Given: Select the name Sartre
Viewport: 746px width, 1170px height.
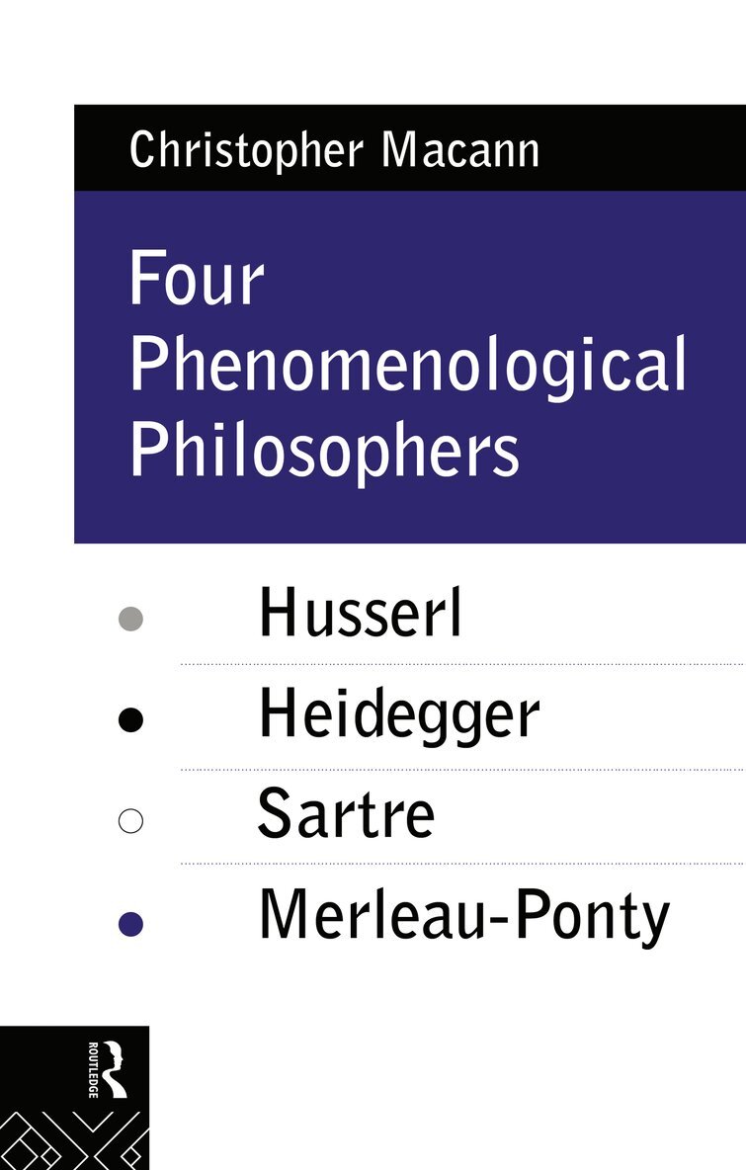Looking at the screenshot, I should click(x=346, y=815).
